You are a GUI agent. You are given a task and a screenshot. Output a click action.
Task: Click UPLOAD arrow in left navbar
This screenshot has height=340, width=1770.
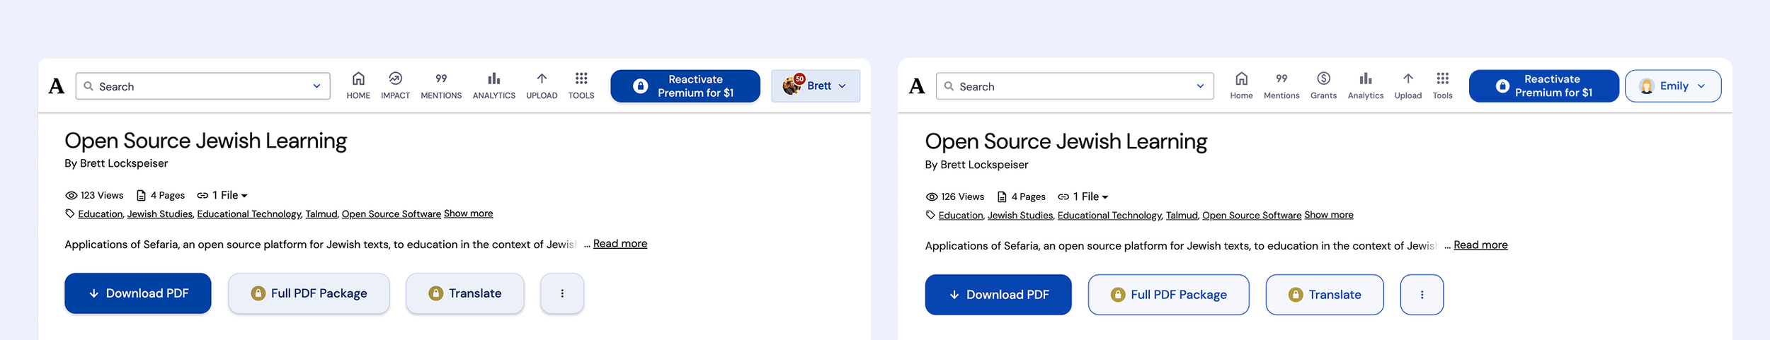[x=542, y=86]
